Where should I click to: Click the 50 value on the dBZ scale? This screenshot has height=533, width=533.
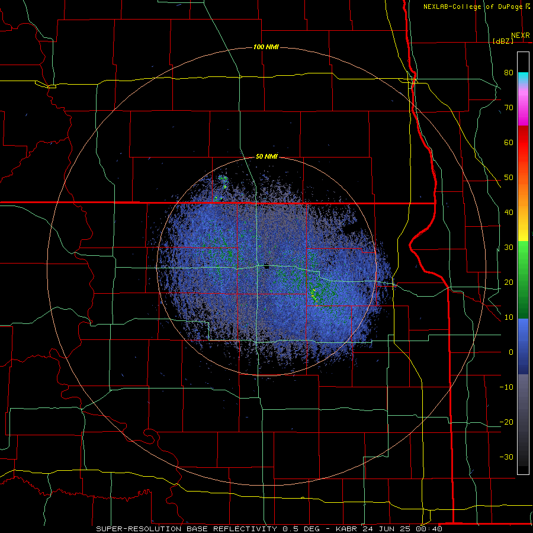click(x=509, y=178)
